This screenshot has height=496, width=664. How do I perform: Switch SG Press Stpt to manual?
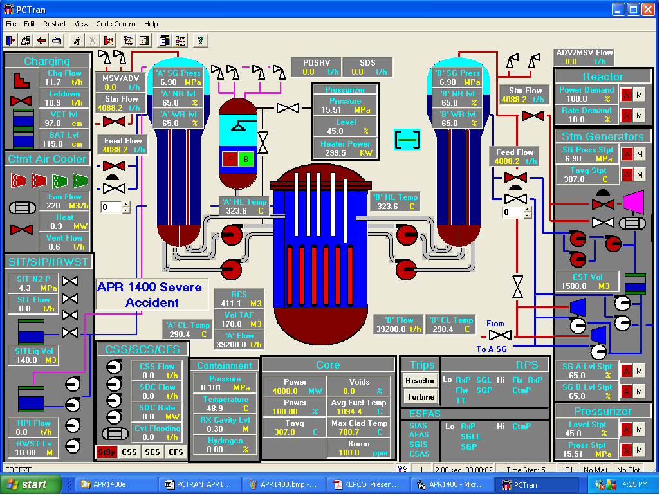(x=640, y=154)
